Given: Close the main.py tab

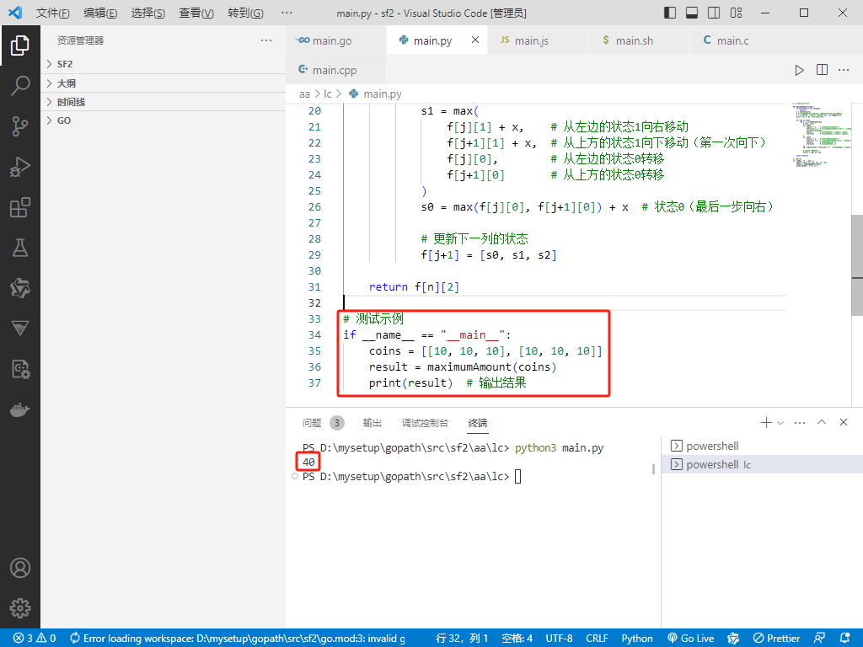Looking at the screenshot, I should click(x=475, y=40).
